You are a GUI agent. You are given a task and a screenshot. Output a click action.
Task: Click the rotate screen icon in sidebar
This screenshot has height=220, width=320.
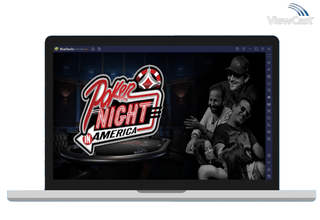[x=269, y=125]
